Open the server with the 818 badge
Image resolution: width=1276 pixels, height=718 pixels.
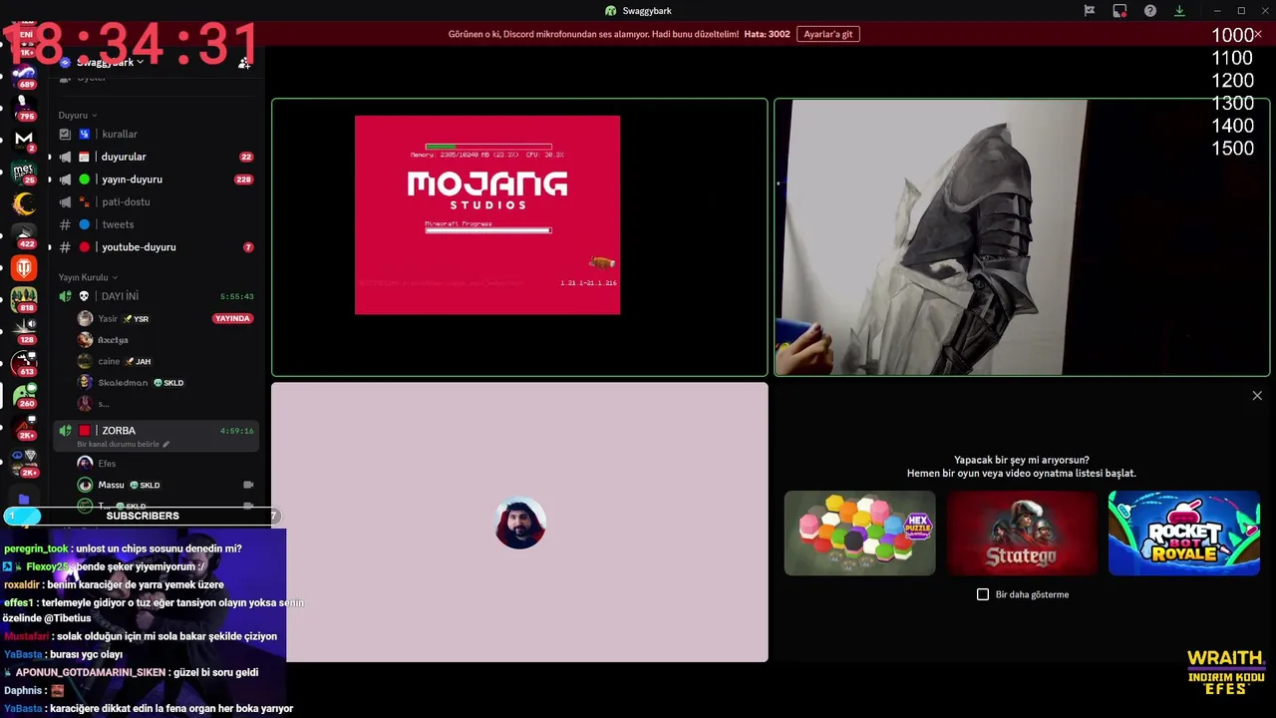click(24, 299)
